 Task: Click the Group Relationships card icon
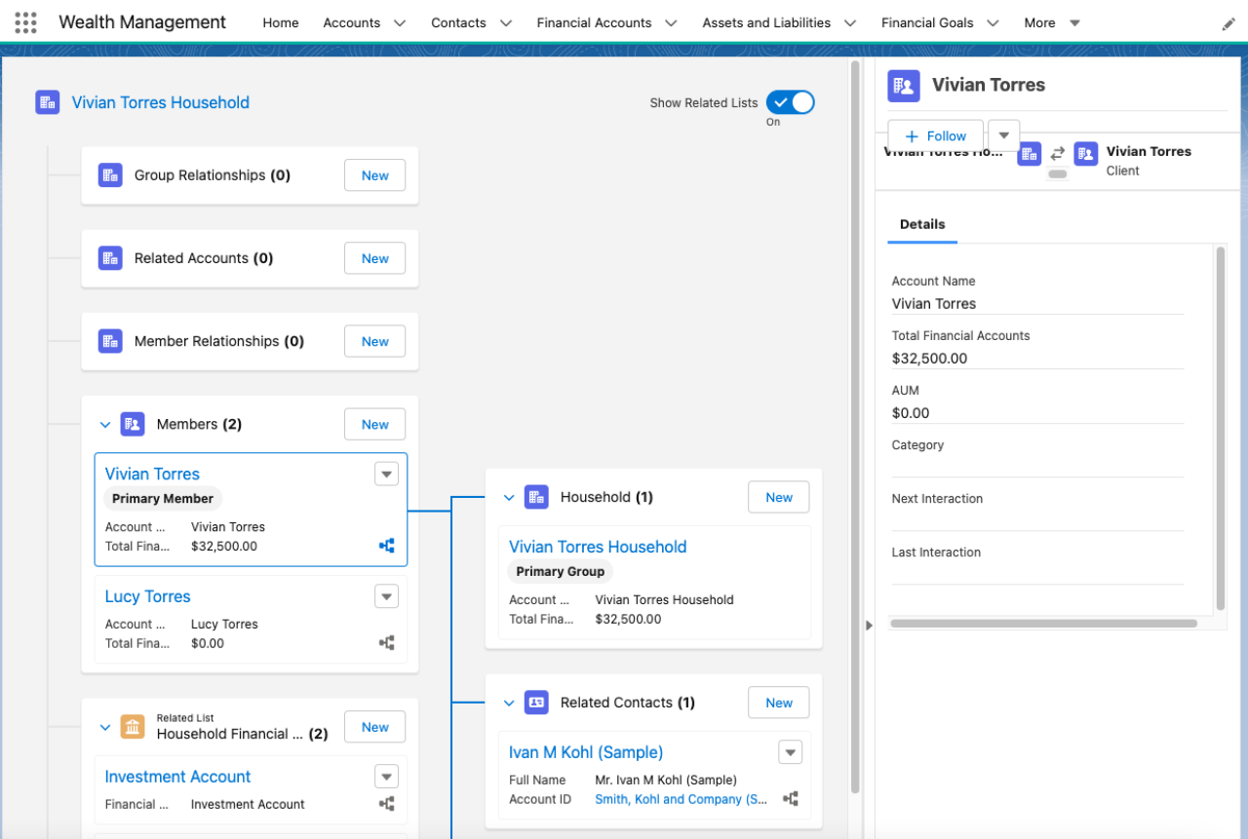tap(110, 175)
